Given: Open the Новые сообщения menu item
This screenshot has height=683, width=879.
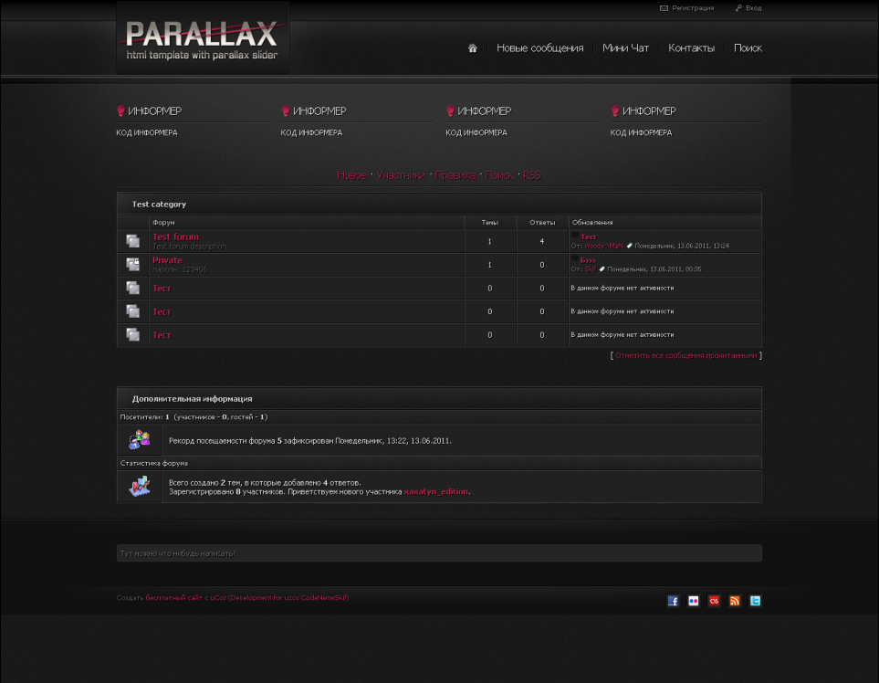Looking at the screenshot, I should coord(539,48).
